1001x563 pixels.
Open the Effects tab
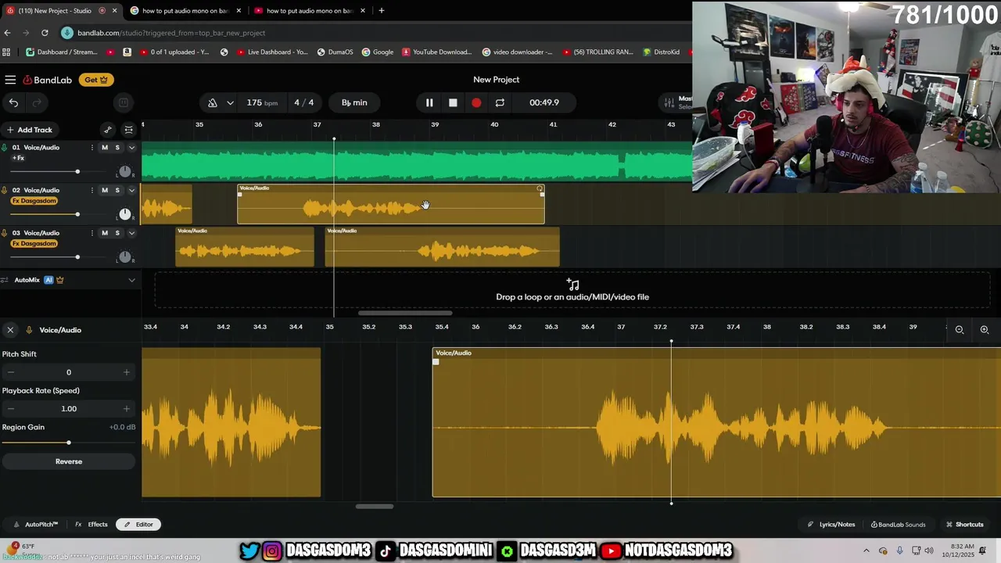tap(91, 525)
